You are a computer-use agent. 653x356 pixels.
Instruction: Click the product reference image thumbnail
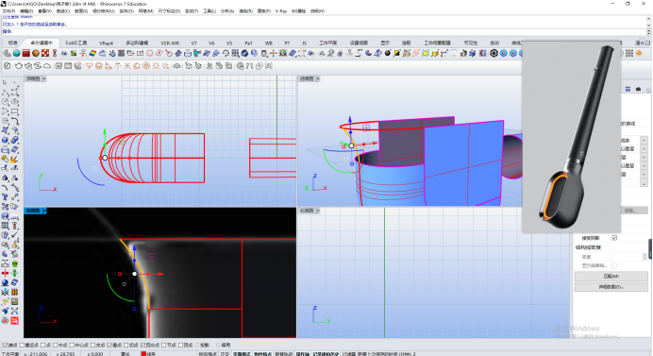point(572,137)
